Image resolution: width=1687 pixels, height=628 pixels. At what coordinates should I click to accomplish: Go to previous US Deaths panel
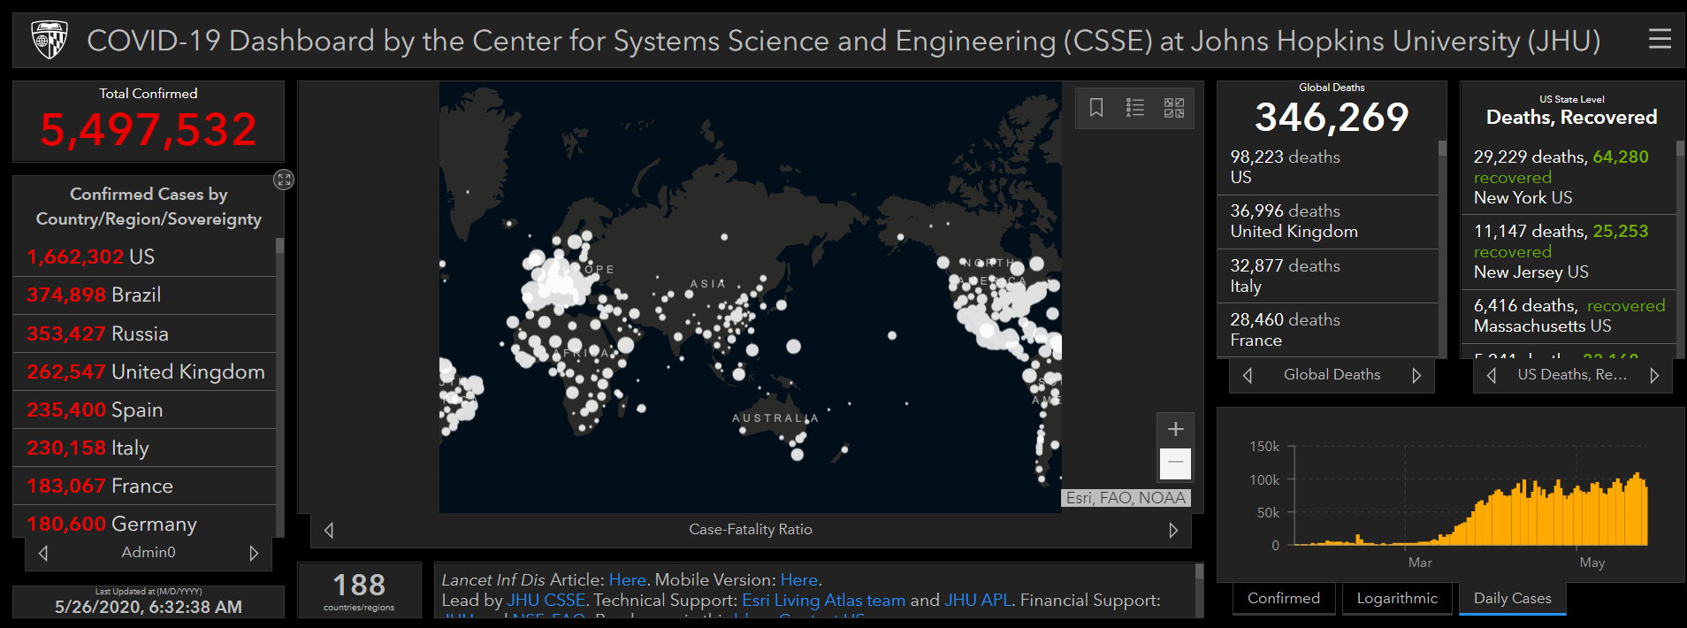coord(1492,375)
